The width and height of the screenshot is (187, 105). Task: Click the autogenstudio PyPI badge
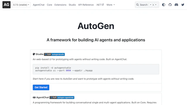click(54, 54)
